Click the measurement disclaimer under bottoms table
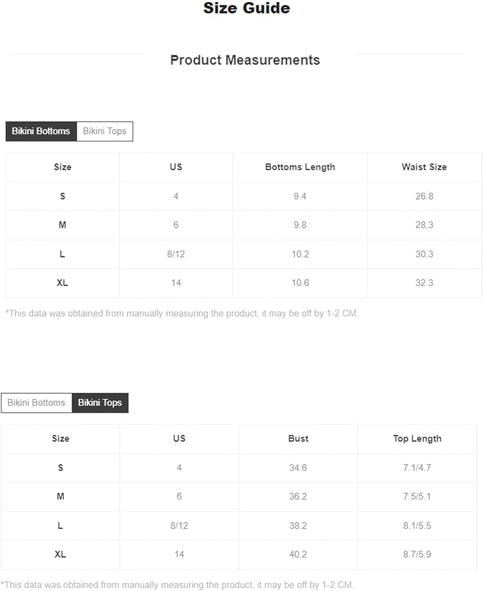Viewport: 483px width, 591px height. [x=182, y=314]
